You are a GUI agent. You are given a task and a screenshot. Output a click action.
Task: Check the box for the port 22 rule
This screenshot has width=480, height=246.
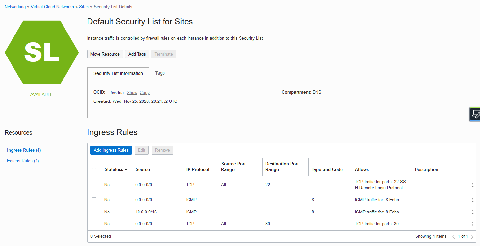(94, 185)
